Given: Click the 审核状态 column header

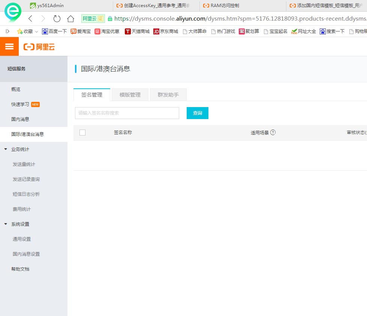Looking at the screenshot, I should [x=357, y=133].
